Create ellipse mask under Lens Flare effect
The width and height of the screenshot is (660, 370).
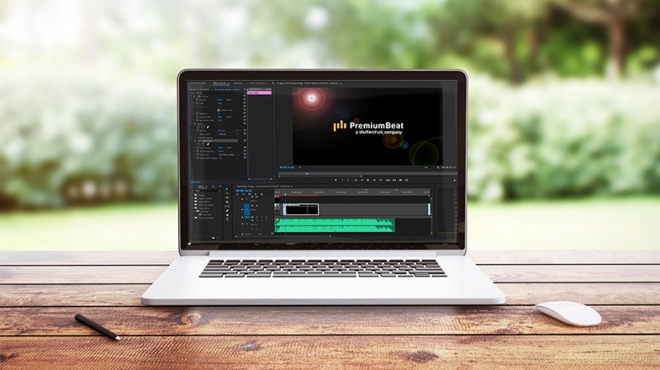200,145
